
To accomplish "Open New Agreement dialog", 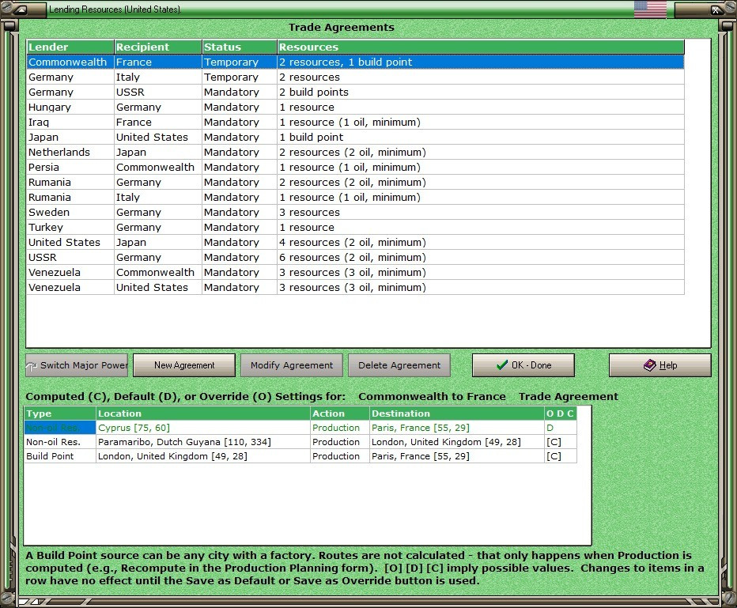I will pyautogui.click(x=184, y=365).
